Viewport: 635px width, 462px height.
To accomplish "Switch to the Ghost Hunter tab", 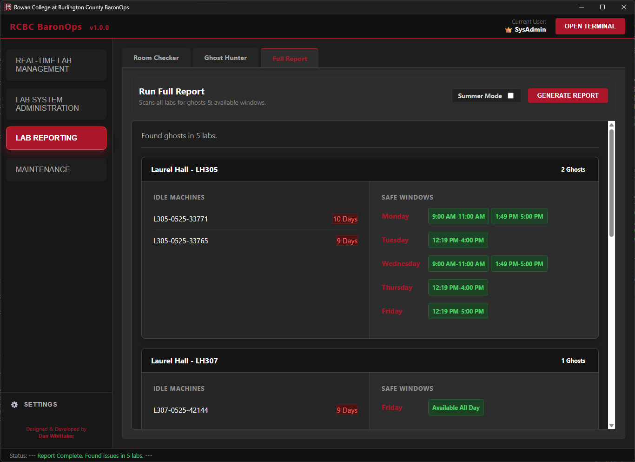I will point(225,57).
